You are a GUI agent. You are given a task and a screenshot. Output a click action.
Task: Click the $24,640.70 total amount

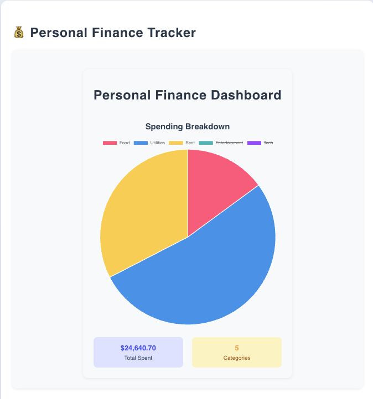[x=138, y=348]
